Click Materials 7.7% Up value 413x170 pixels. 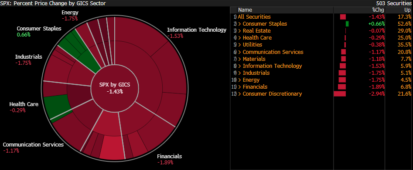click(x=406, y=59)
